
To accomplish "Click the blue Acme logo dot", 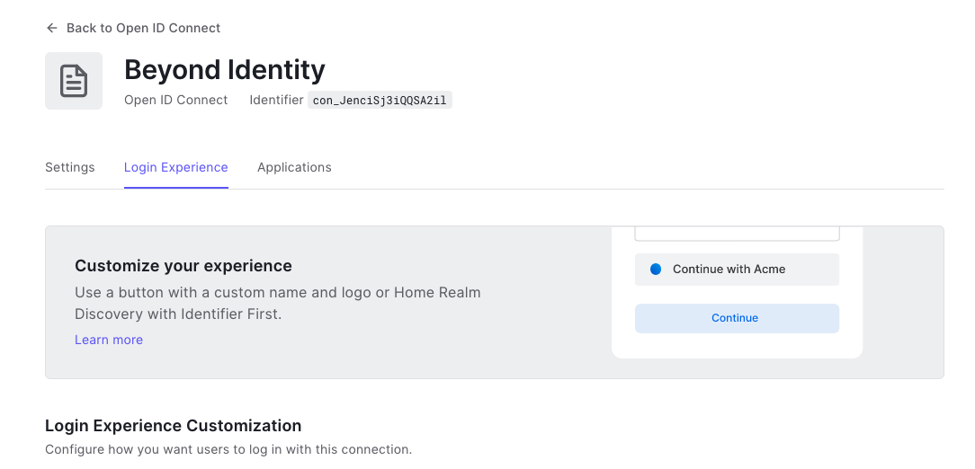I will tap(656, 269).
